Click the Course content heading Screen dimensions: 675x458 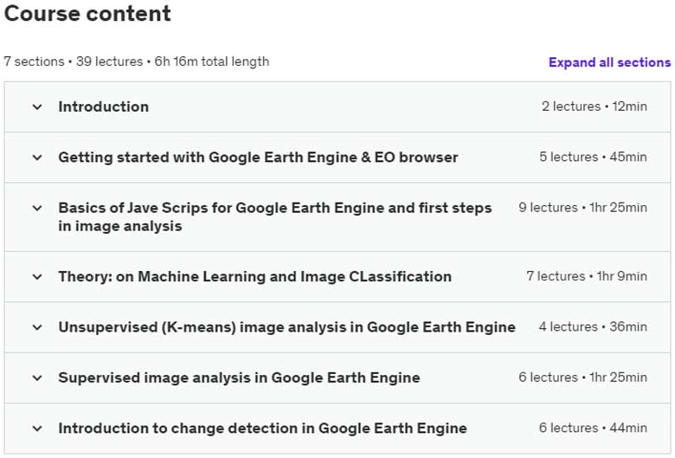[x=87, y=13]
